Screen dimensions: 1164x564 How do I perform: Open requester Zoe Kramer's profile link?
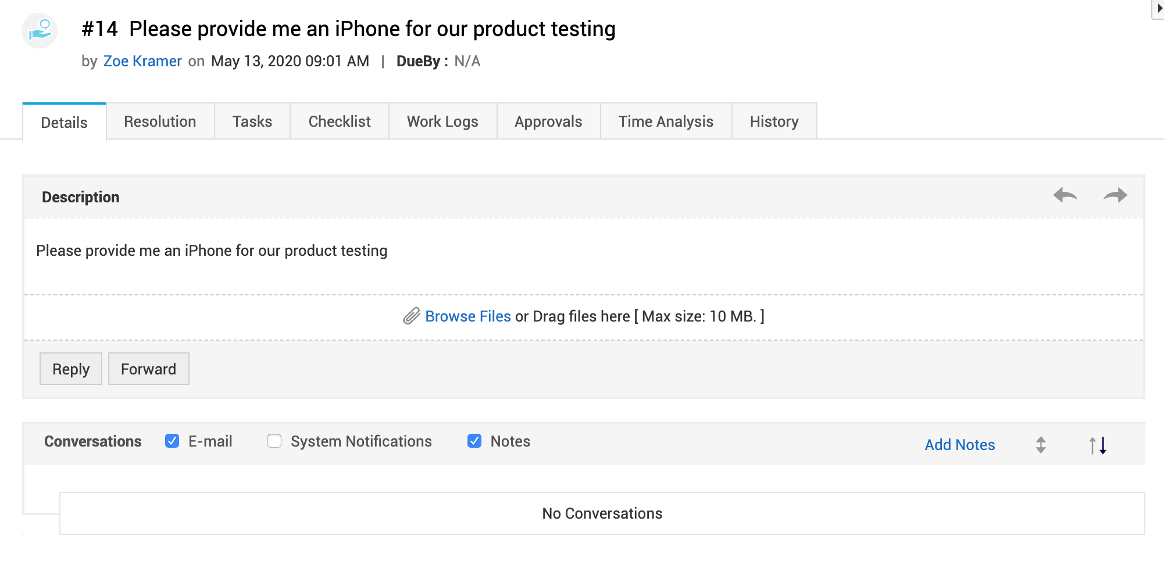[142, 61]
